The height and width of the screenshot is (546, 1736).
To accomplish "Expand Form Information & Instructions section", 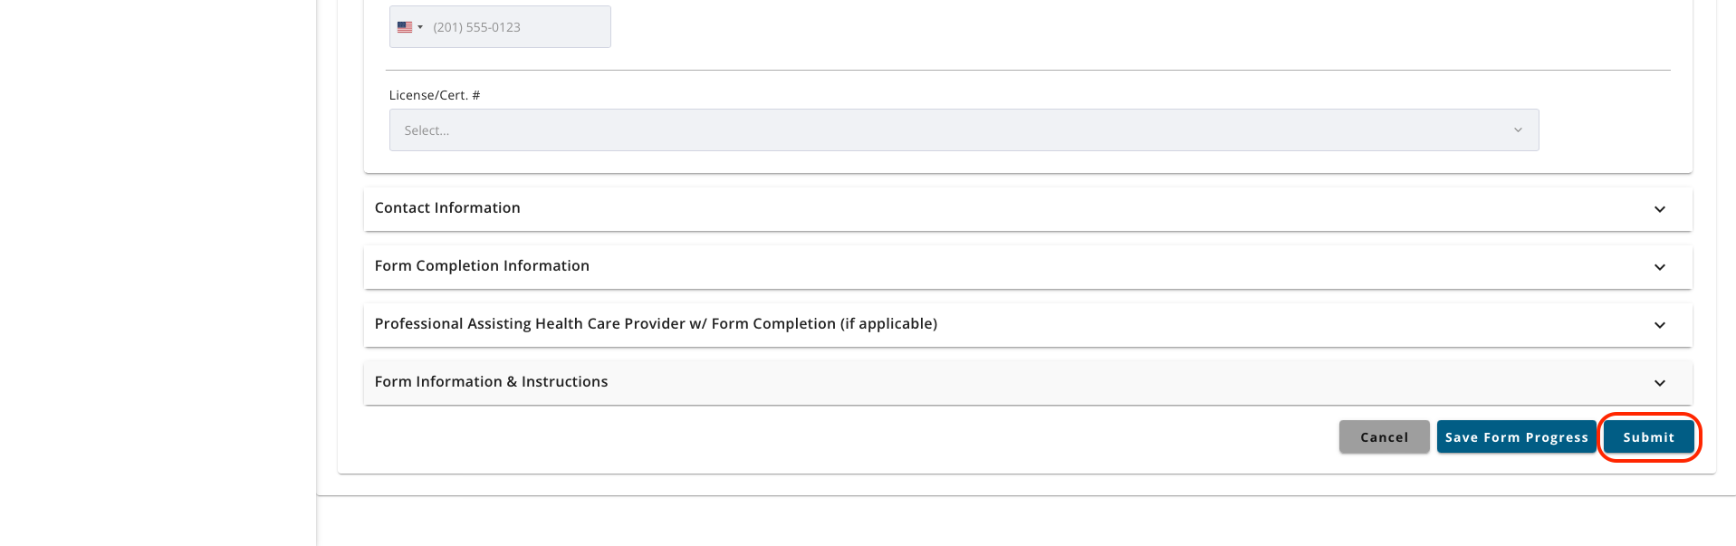I will 1028,382.
